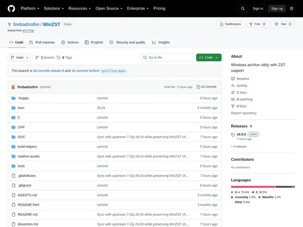Expand the Platform menu
This screenshot has height=227, width=303.
pos(30,9)
